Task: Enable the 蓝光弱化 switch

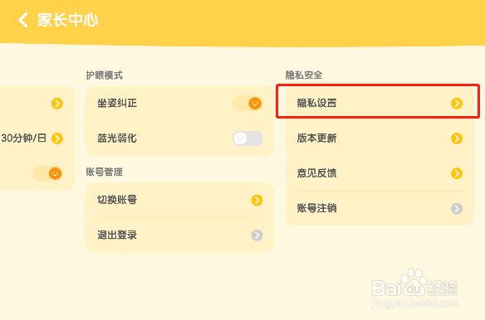Action: [x=247, y=138]
